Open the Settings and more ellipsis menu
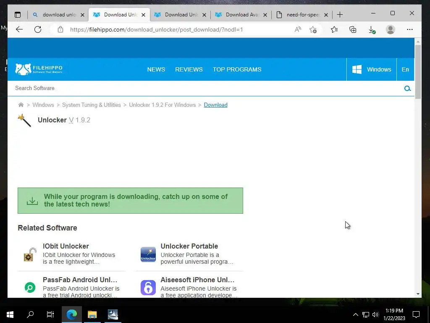Viewport: 430px width, 323px height. [410, 29]
